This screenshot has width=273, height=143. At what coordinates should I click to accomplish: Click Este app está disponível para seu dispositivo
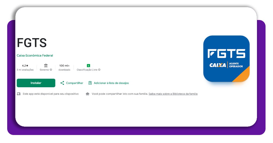(51, 94)
